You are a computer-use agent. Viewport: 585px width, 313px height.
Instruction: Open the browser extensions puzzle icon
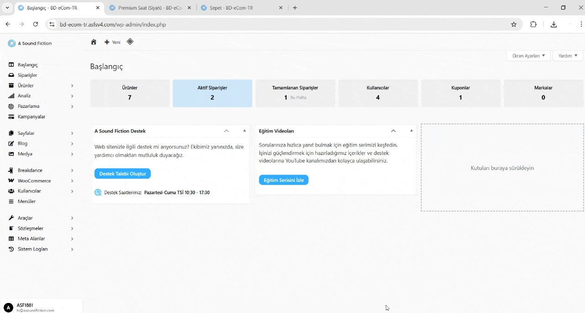coord(533,25)
